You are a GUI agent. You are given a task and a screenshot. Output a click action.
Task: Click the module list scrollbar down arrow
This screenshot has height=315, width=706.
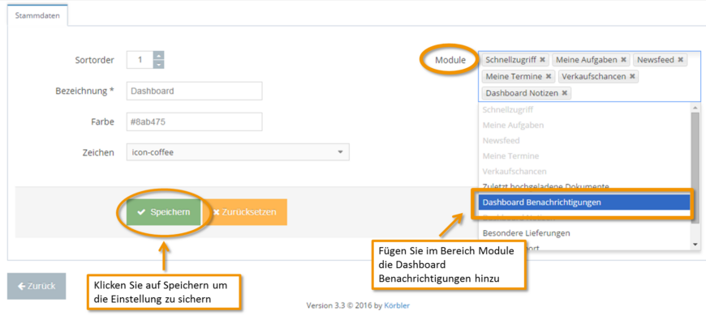click(695, 245)
